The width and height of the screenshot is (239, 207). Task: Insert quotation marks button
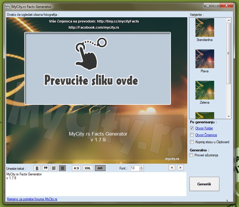[45, 168]
